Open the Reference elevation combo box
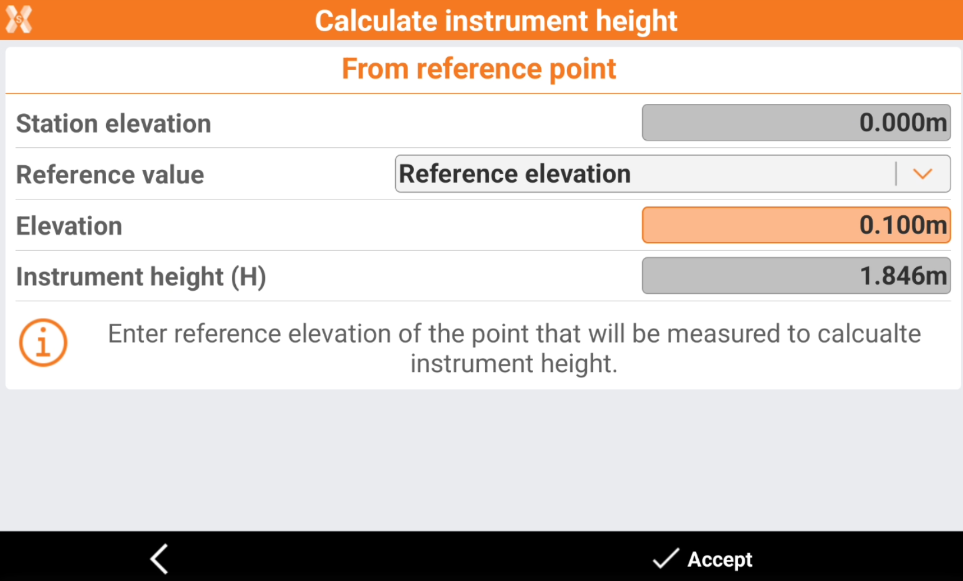Image resolution: width=963 pixels, height=581 pixels. tap(643, 174)
